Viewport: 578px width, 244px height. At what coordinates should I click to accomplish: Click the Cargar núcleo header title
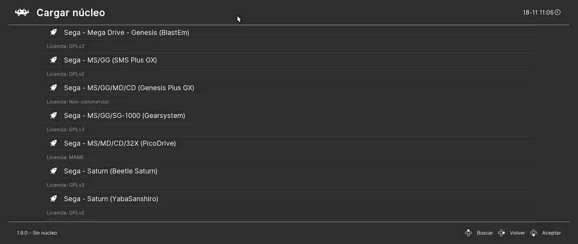click(x=71, y=12)
